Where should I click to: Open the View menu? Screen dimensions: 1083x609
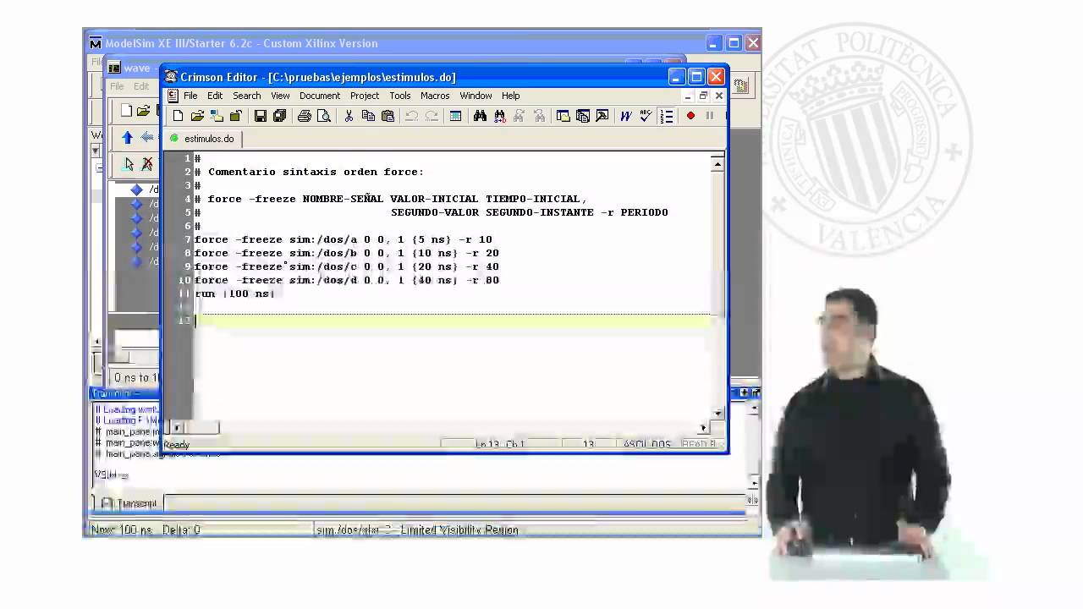280,96
